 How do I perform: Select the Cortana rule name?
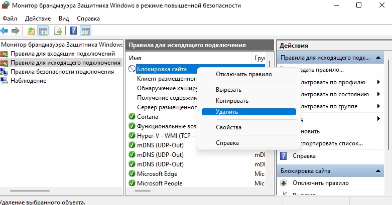pos(148,117)
